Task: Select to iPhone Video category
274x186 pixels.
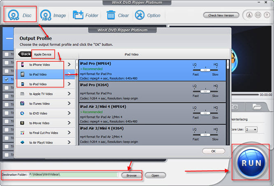Action: (x=45, y=65)
